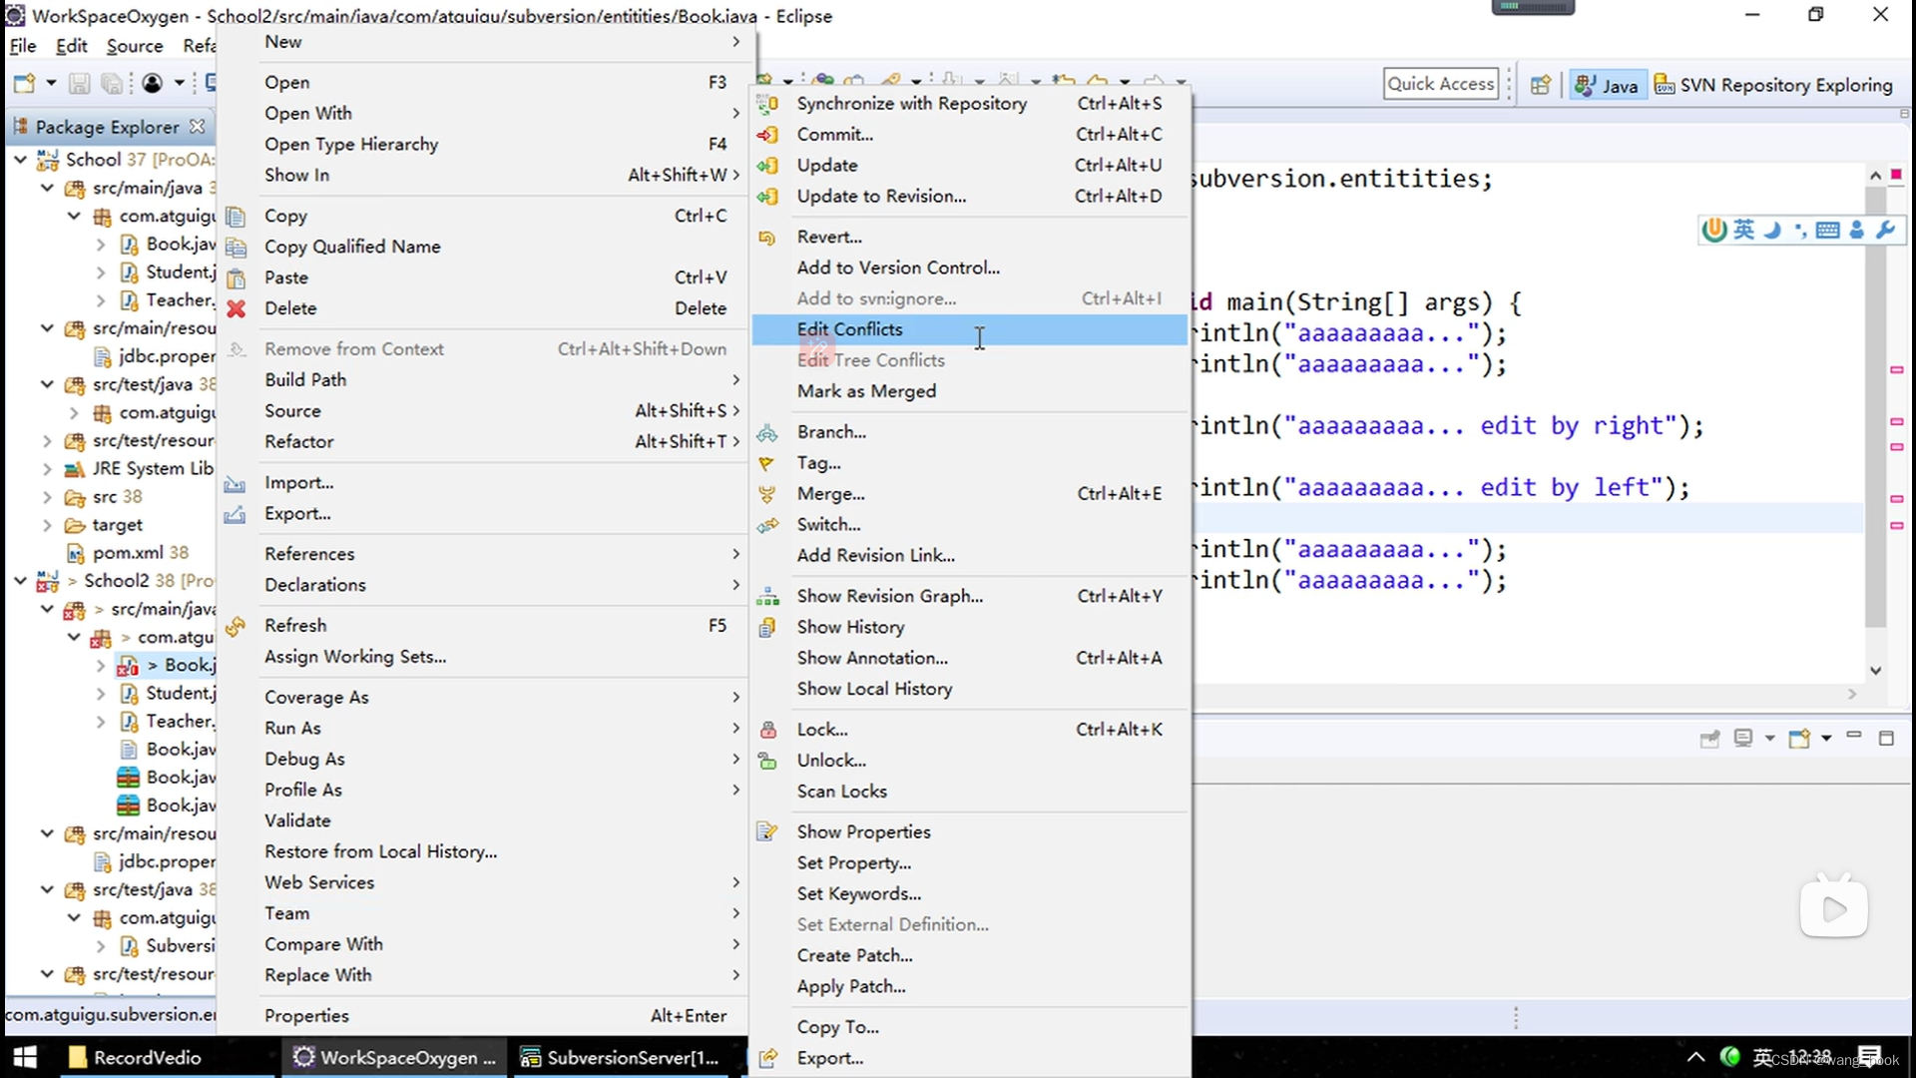Click the Copy icon in context menu

coord(236,216)
